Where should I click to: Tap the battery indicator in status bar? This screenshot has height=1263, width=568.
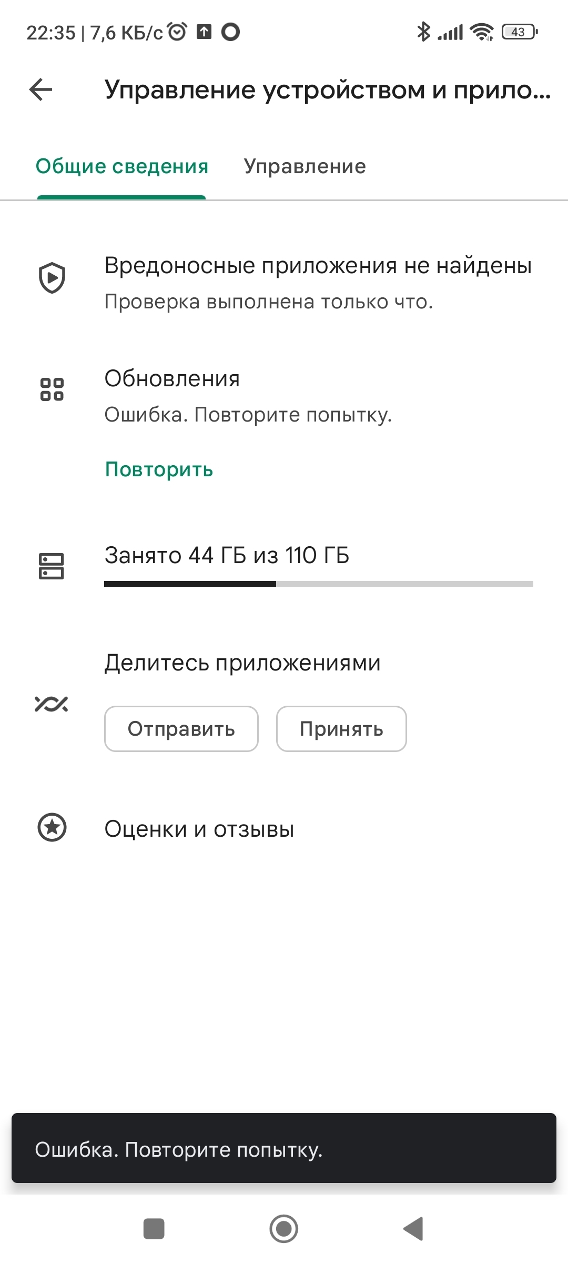pyautogui.click(x=520, y=32)
